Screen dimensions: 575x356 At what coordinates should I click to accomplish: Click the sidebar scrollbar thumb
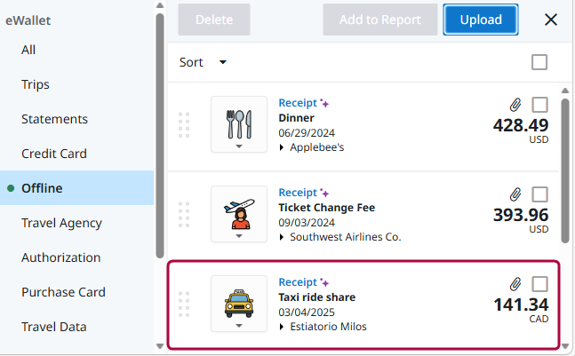[x=159, y=136]
